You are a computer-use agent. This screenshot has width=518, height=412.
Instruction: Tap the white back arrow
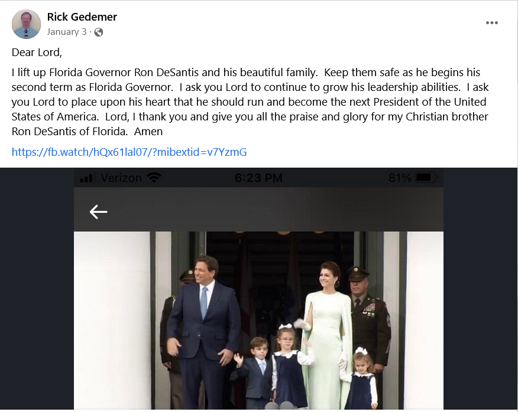point(98,212)
